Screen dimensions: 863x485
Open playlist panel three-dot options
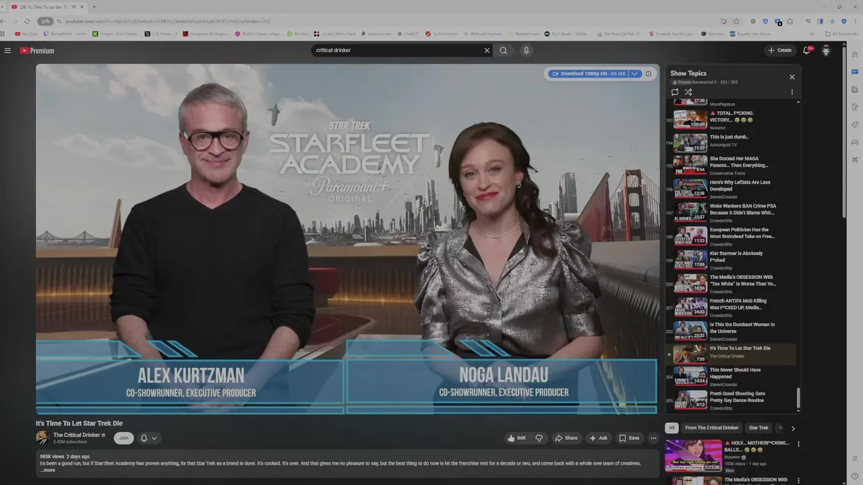coord(792,92)
